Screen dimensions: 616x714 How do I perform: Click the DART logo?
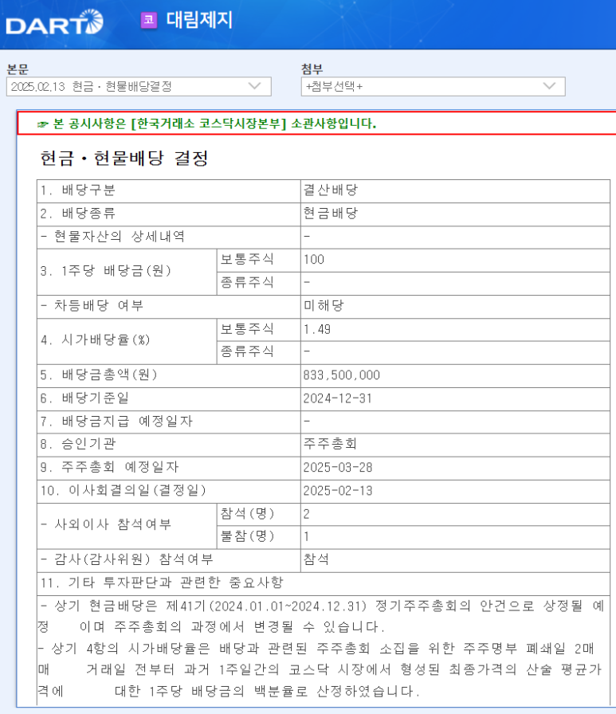pyautogui.click(x=54, y=22)
